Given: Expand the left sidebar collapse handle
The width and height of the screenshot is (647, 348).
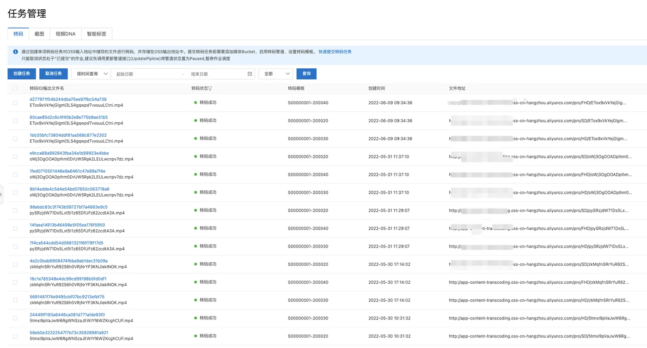Looking at the screenshot, I should click(x=1, y=194).
